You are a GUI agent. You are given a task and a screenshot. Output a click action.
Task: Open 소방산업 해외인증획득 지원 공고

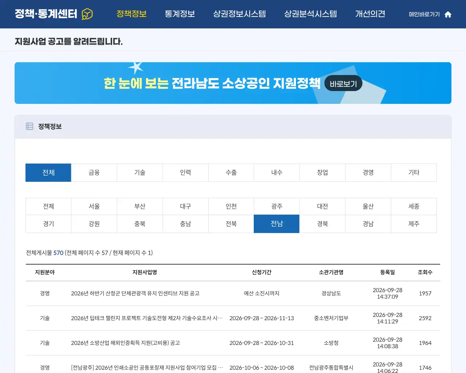tap(126, 343)
